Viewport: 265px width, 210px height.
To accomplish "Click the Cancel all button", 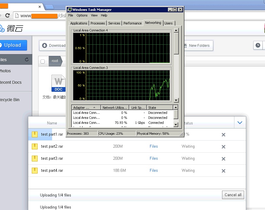I will click(x=233, y=195).
